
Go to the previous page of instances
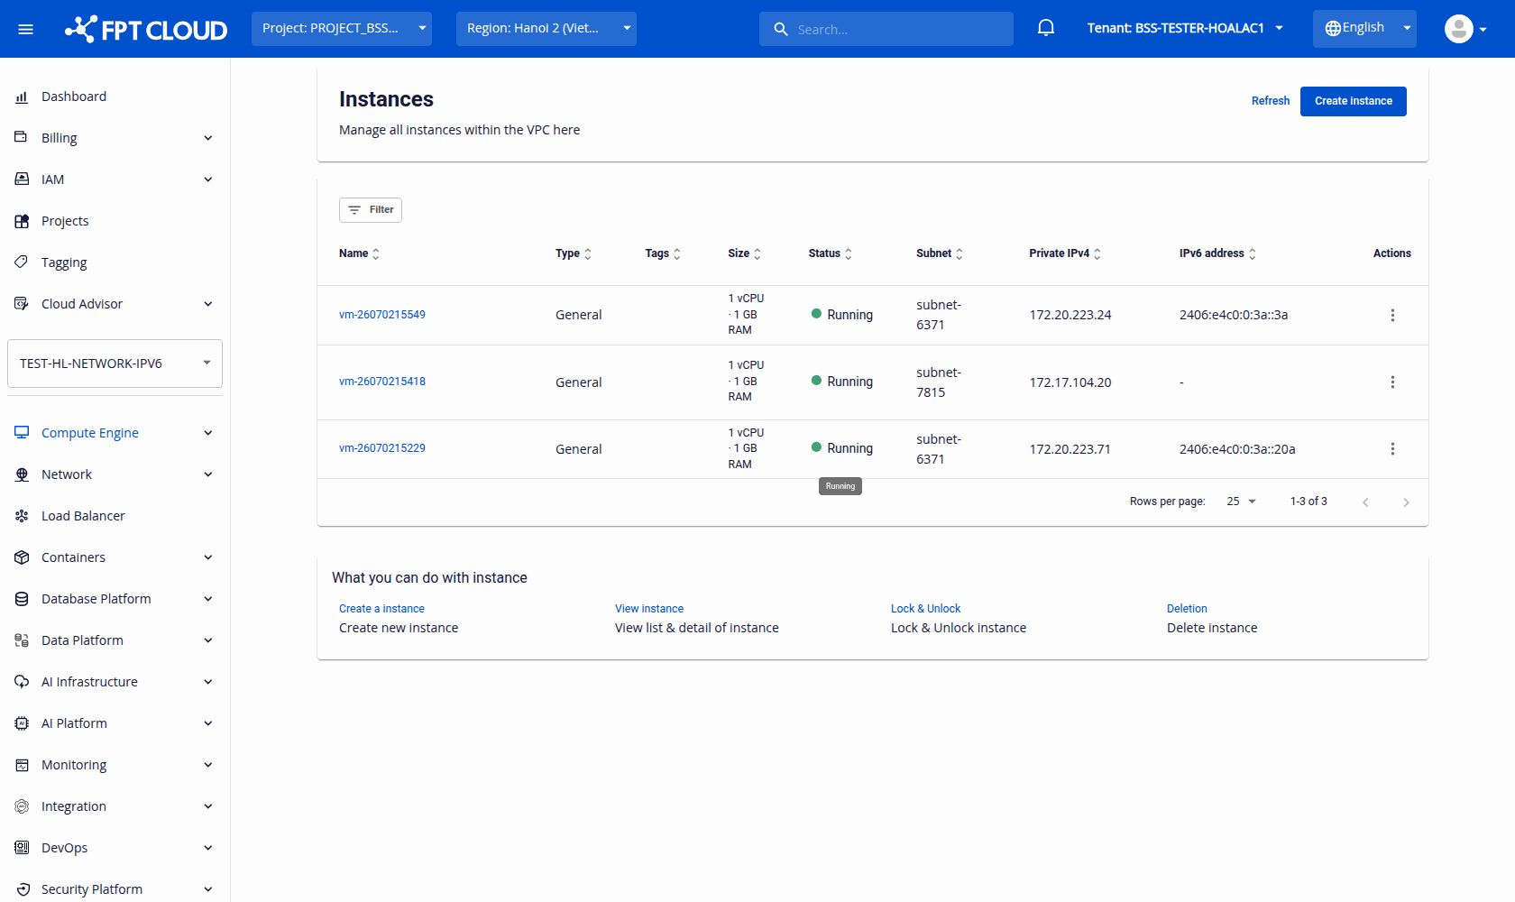(x=1365, y=502)
